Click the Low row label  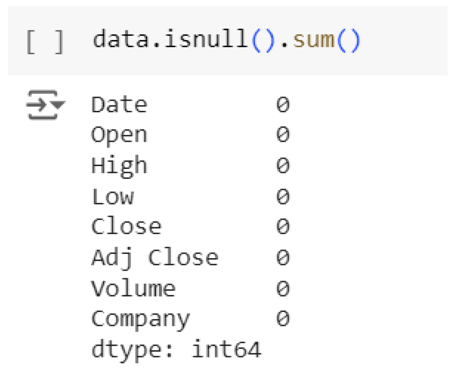click(x=113, y=197)
